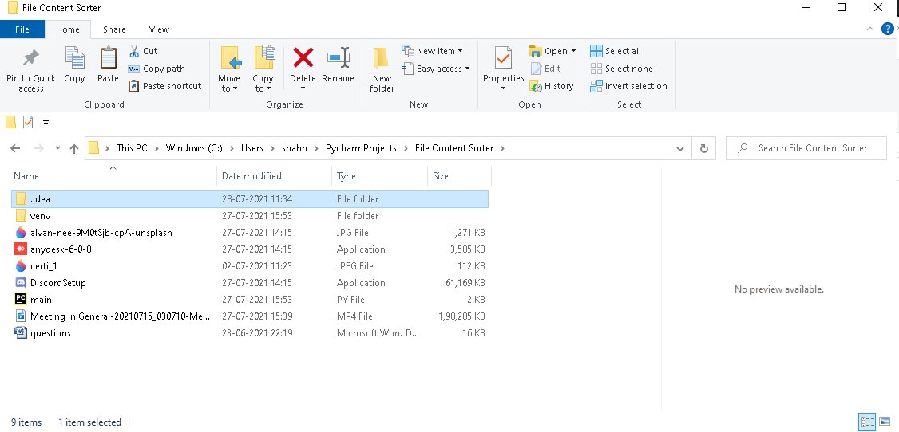
Task: Go up one folder level arrow
Action: (x=74, y=148)
